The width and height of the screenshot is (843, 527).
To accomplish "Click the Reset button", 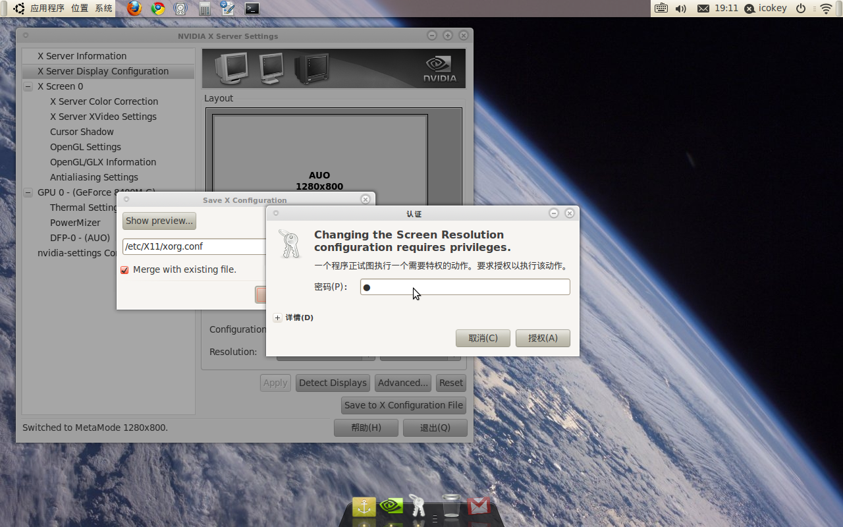I will pyautogui.click(x=451, y=383).
